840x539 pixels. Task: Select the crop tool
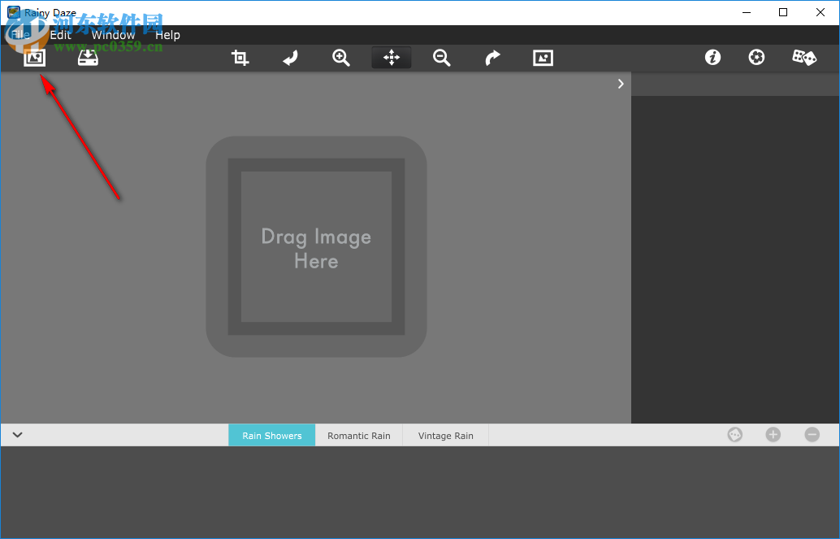pyautogui.click(x=240, y=58)
